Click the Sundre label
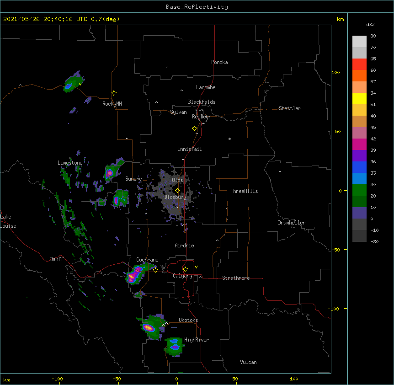 133,179
